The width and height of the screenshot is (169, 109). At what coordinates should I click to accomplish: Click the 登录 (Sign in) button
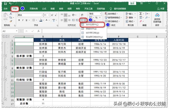point(132,3)
